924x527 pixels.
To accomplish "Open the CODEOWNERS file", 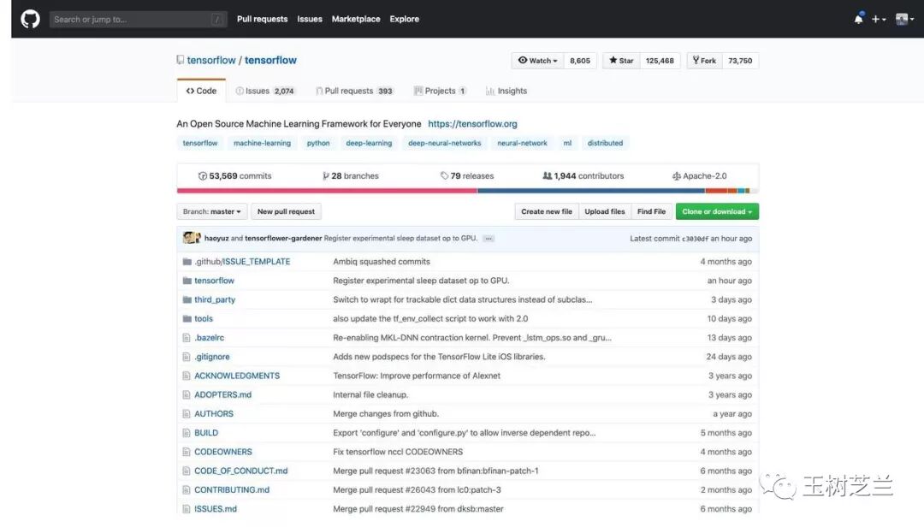I will click(223, 452).
